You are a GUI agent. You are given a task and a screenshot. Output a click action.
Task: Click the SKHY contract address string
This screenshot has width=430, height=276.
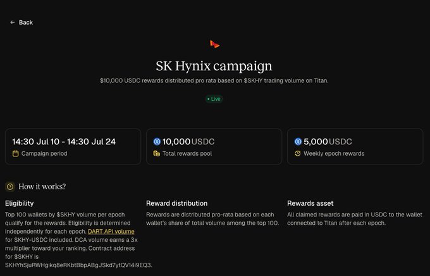click(78, 265)
